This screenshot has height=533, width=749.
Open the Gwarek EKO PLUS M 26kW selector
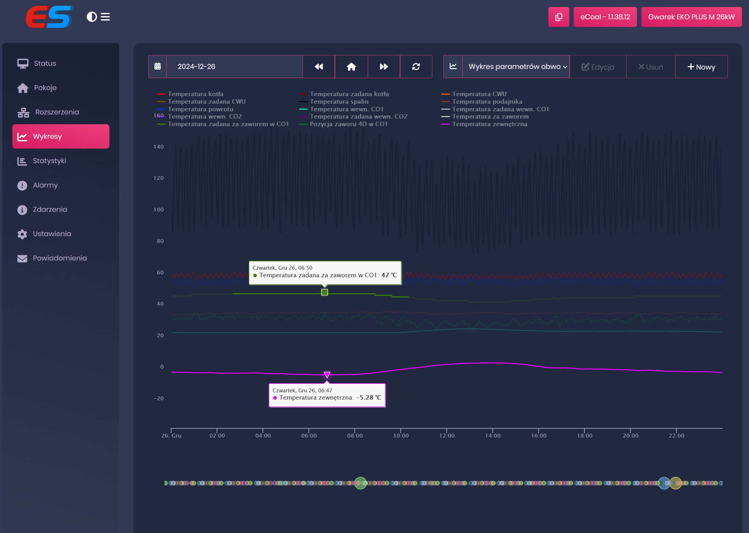point(691,17)
